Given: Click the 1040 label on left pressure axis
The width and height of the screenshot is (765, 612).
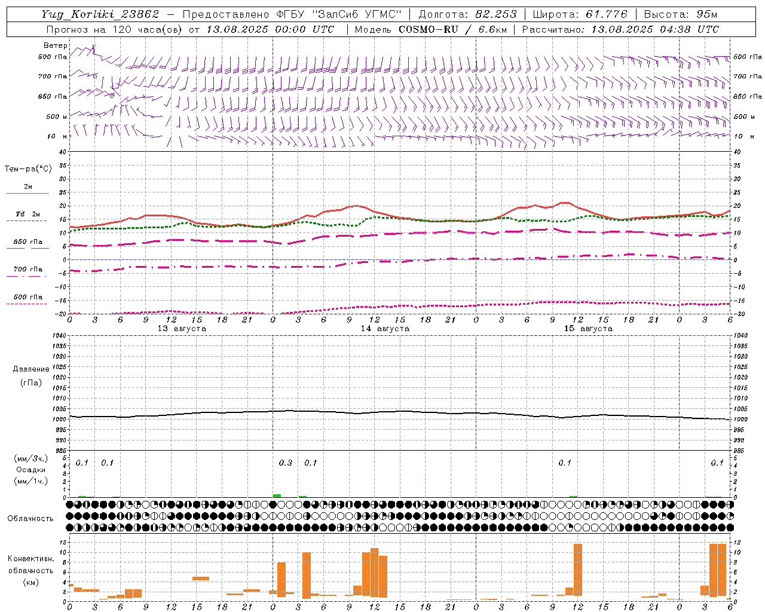Looking at the screenshot, I should (x=58, y=336).
